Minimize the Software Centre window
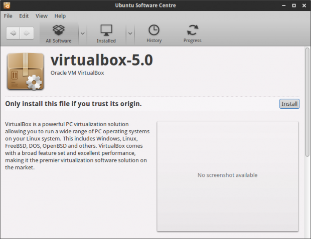The height and width of the screenshot is (239, 311). [x=284, y=6]
